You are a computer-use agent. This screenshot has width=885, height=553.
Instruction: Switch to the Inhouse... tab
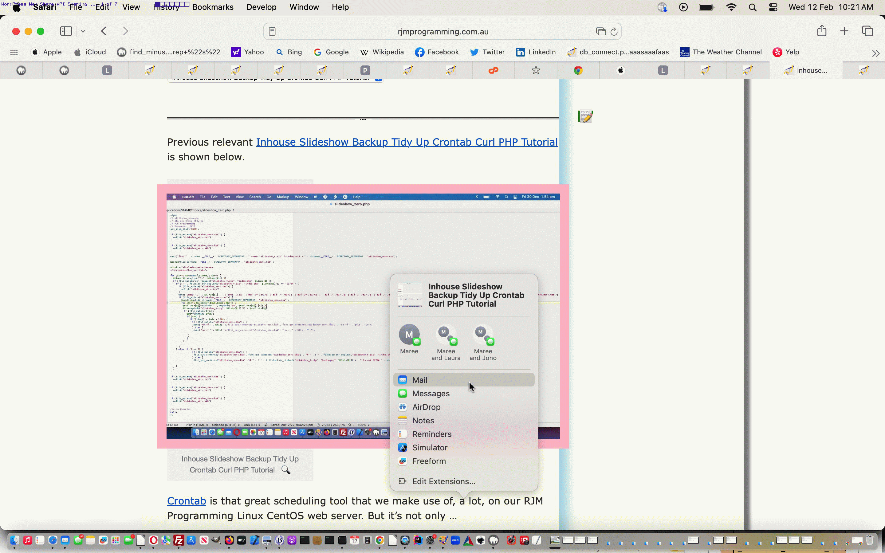[x=806, y=70]
